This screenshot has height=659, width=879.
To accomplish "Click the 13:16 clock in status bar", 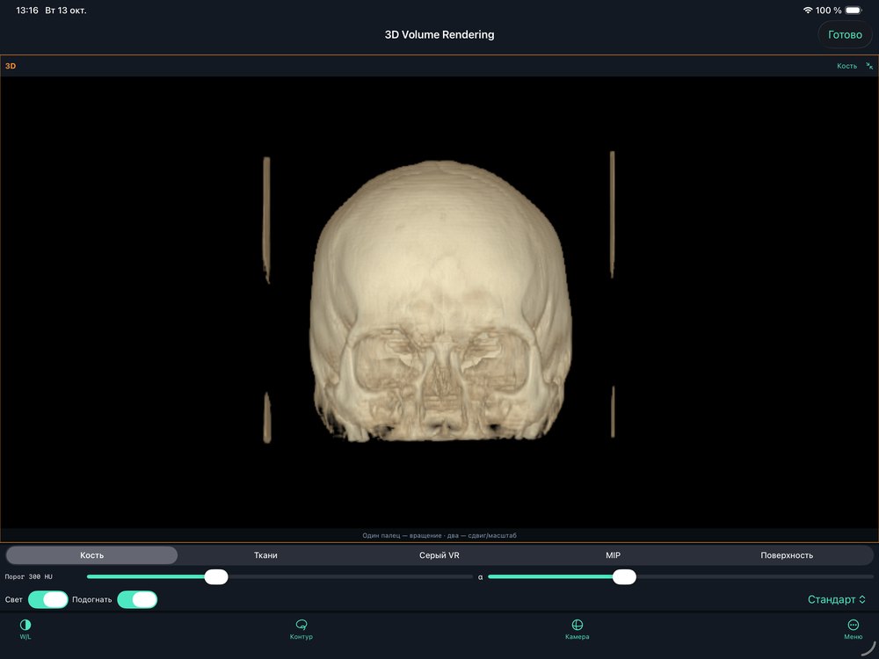I will (x=27, y=10).
